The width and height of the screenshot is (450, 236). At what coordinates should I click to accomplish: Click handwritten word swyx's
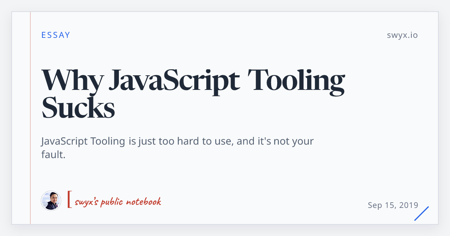tap(87, 202)
